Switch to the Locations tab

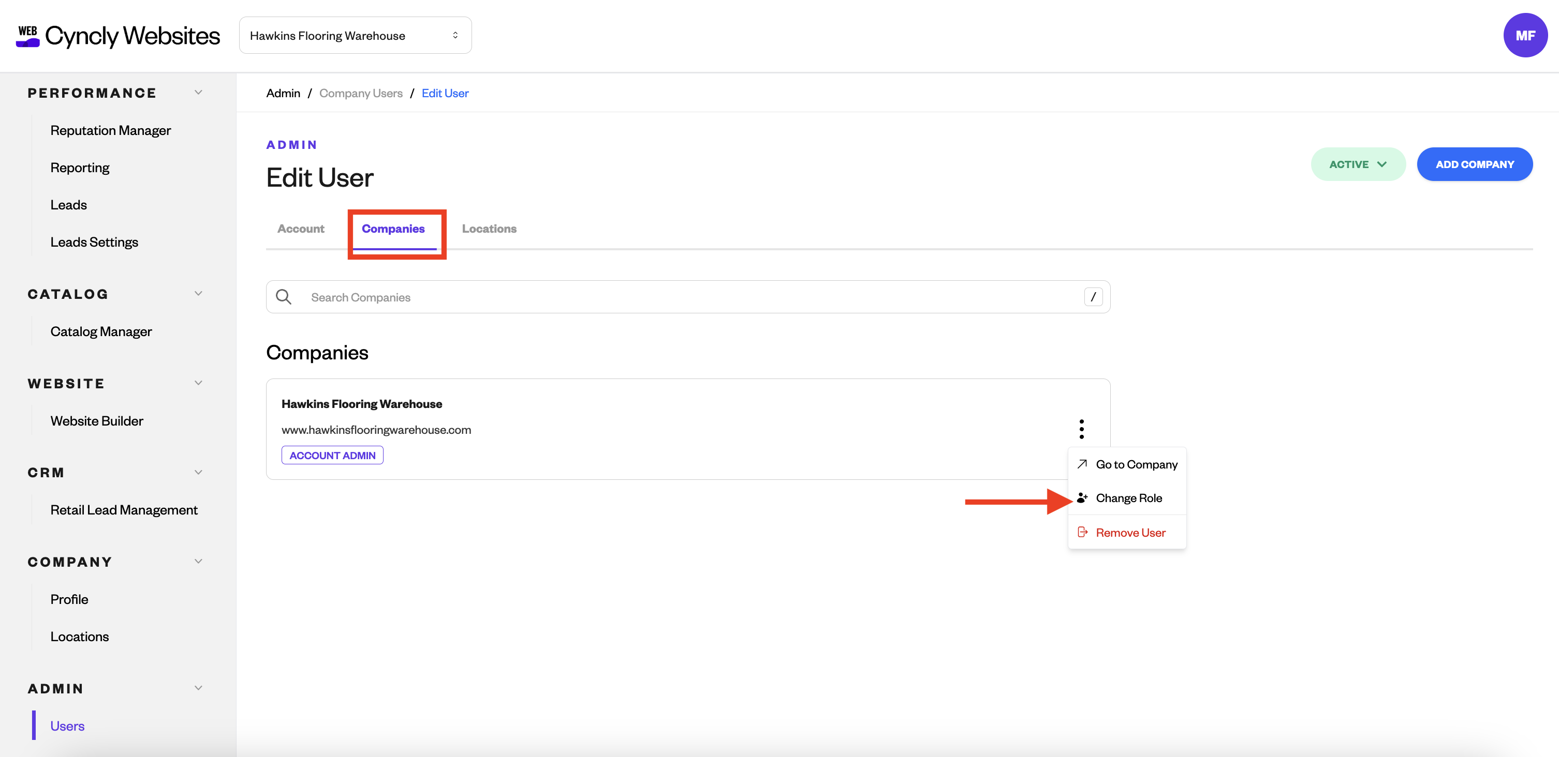coord(489,229)
